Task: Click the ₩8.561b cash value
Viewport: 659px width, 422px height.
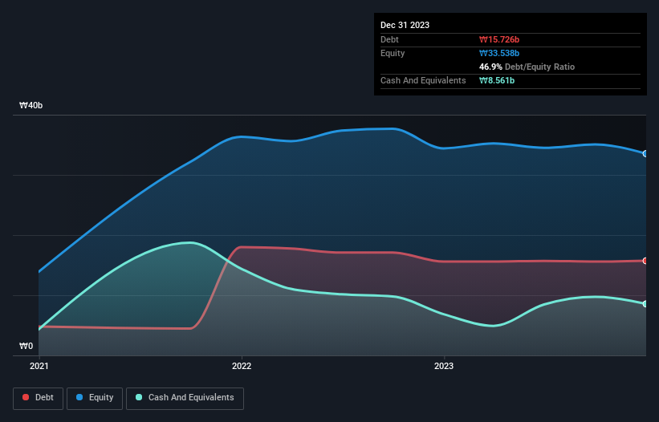Action: pos(497,80)
